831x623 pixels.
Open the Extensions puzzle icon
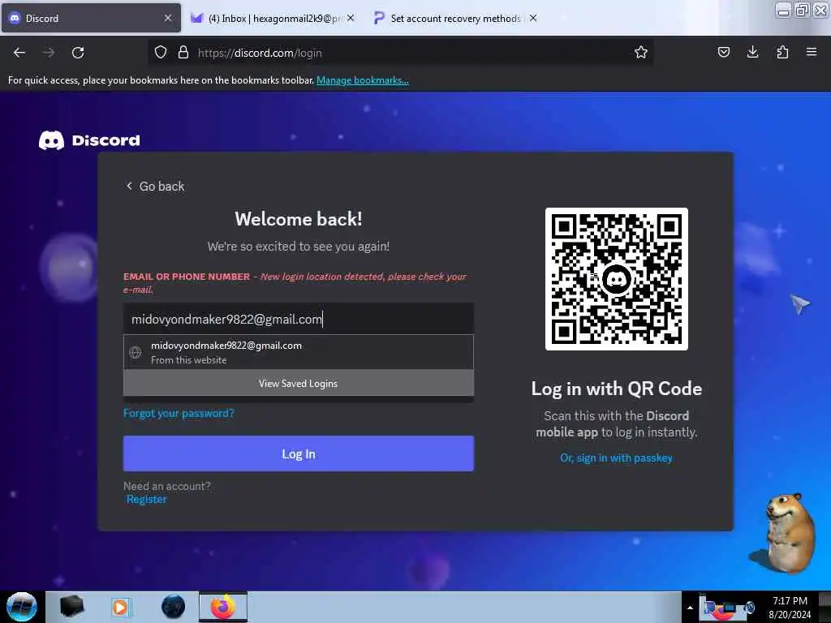782,52
